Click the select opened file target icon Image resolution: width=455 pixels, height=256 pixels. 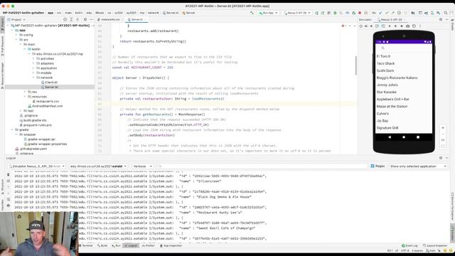[65, 19]
